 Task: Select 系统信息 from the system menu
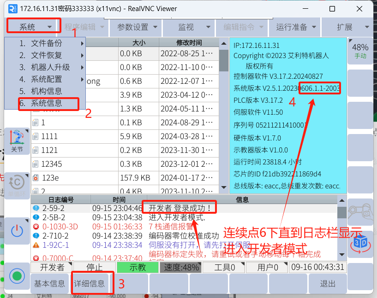click(x=46, y=103)
